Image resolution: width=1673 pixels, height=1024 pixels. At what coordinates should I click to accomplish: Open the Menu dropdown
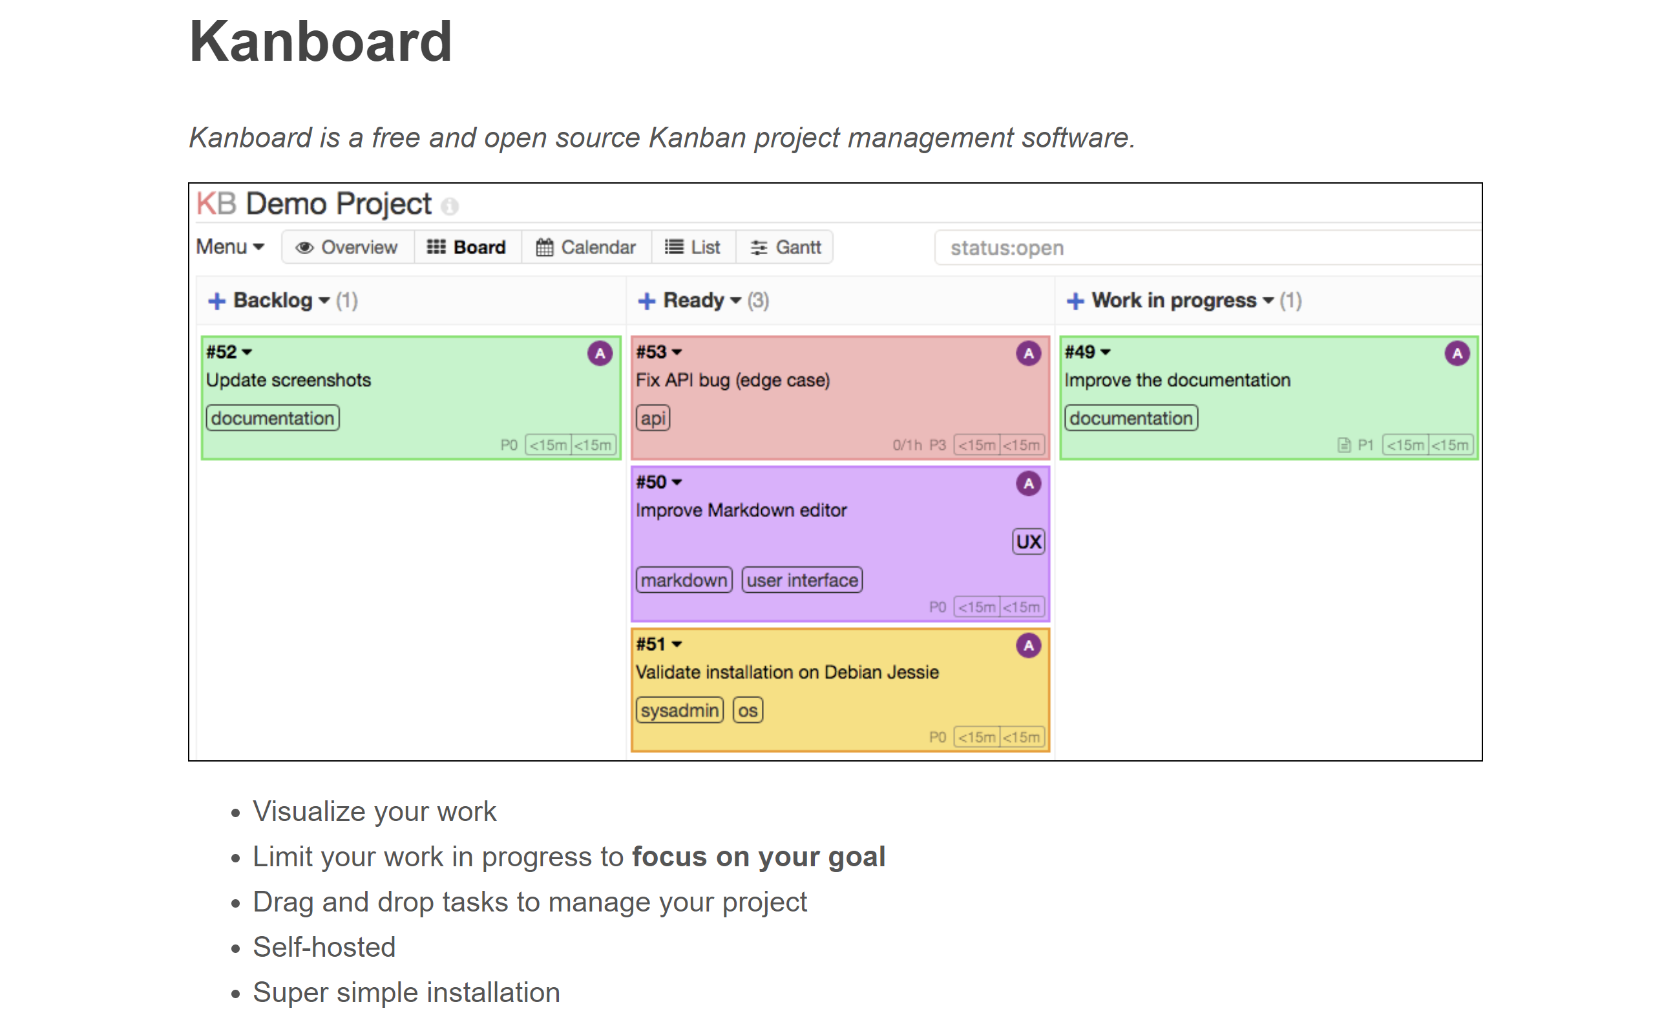[x=229, y=247]
